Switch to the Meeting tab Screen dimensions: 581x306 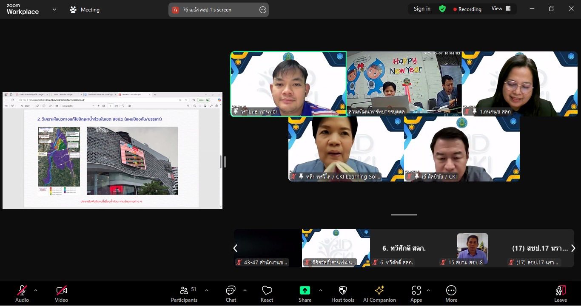pos(85,9)
